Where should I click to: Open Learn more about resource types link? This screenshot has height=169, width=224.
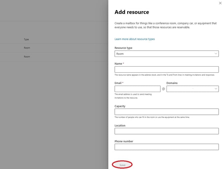click(x=134, y=39)
